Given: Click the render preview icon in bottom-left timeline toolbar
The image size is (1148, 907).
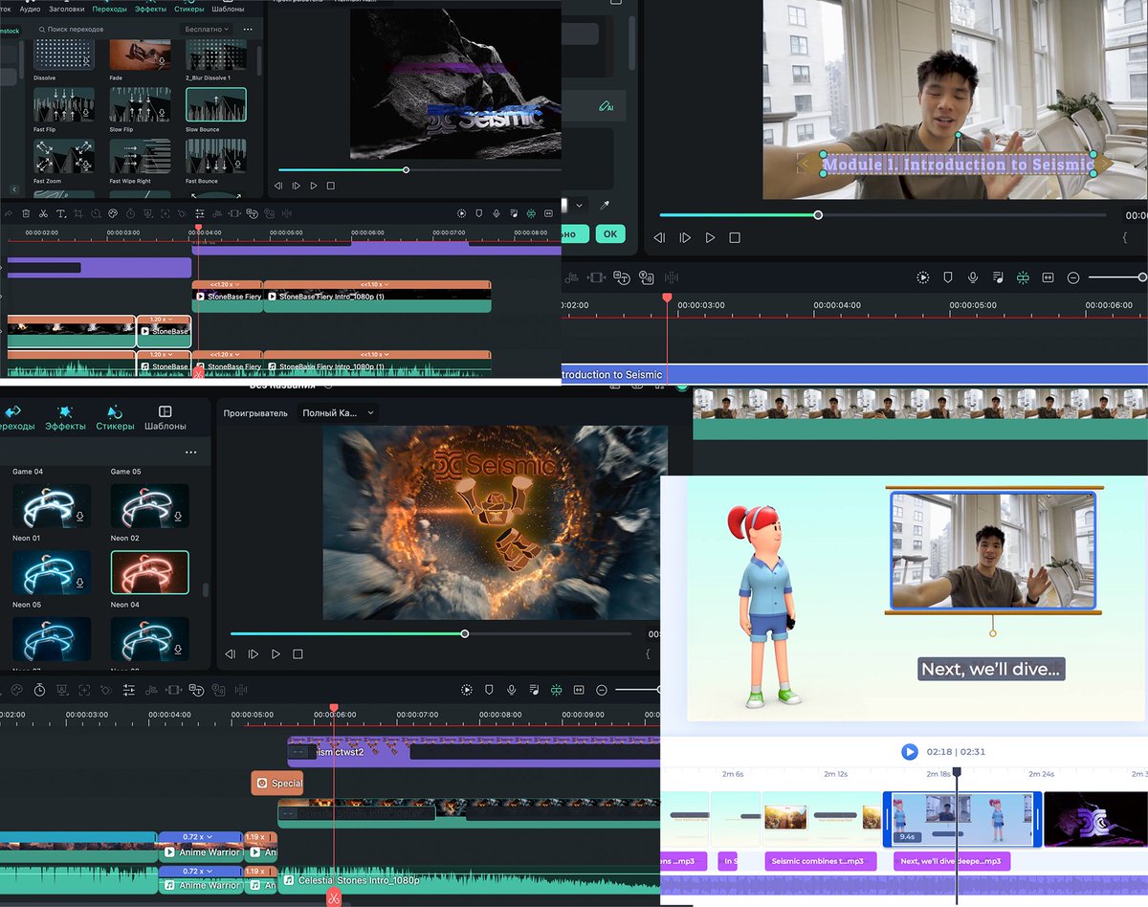Looking at the screenshot, I should pyautogui.click(x=466, y=690).
